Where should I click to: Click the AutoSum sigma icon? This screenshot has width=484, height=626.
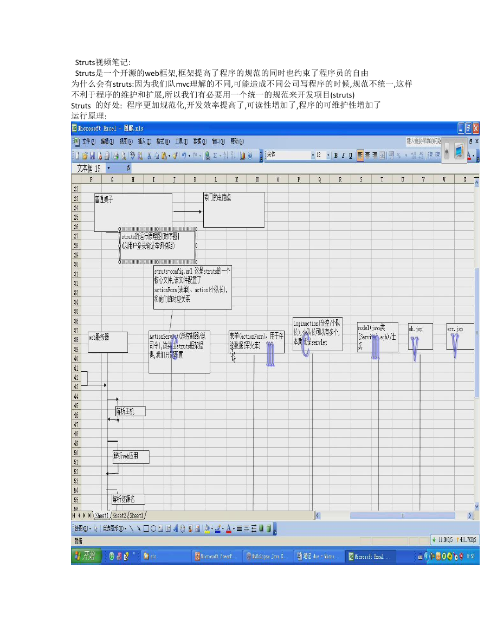click(215, 156)
